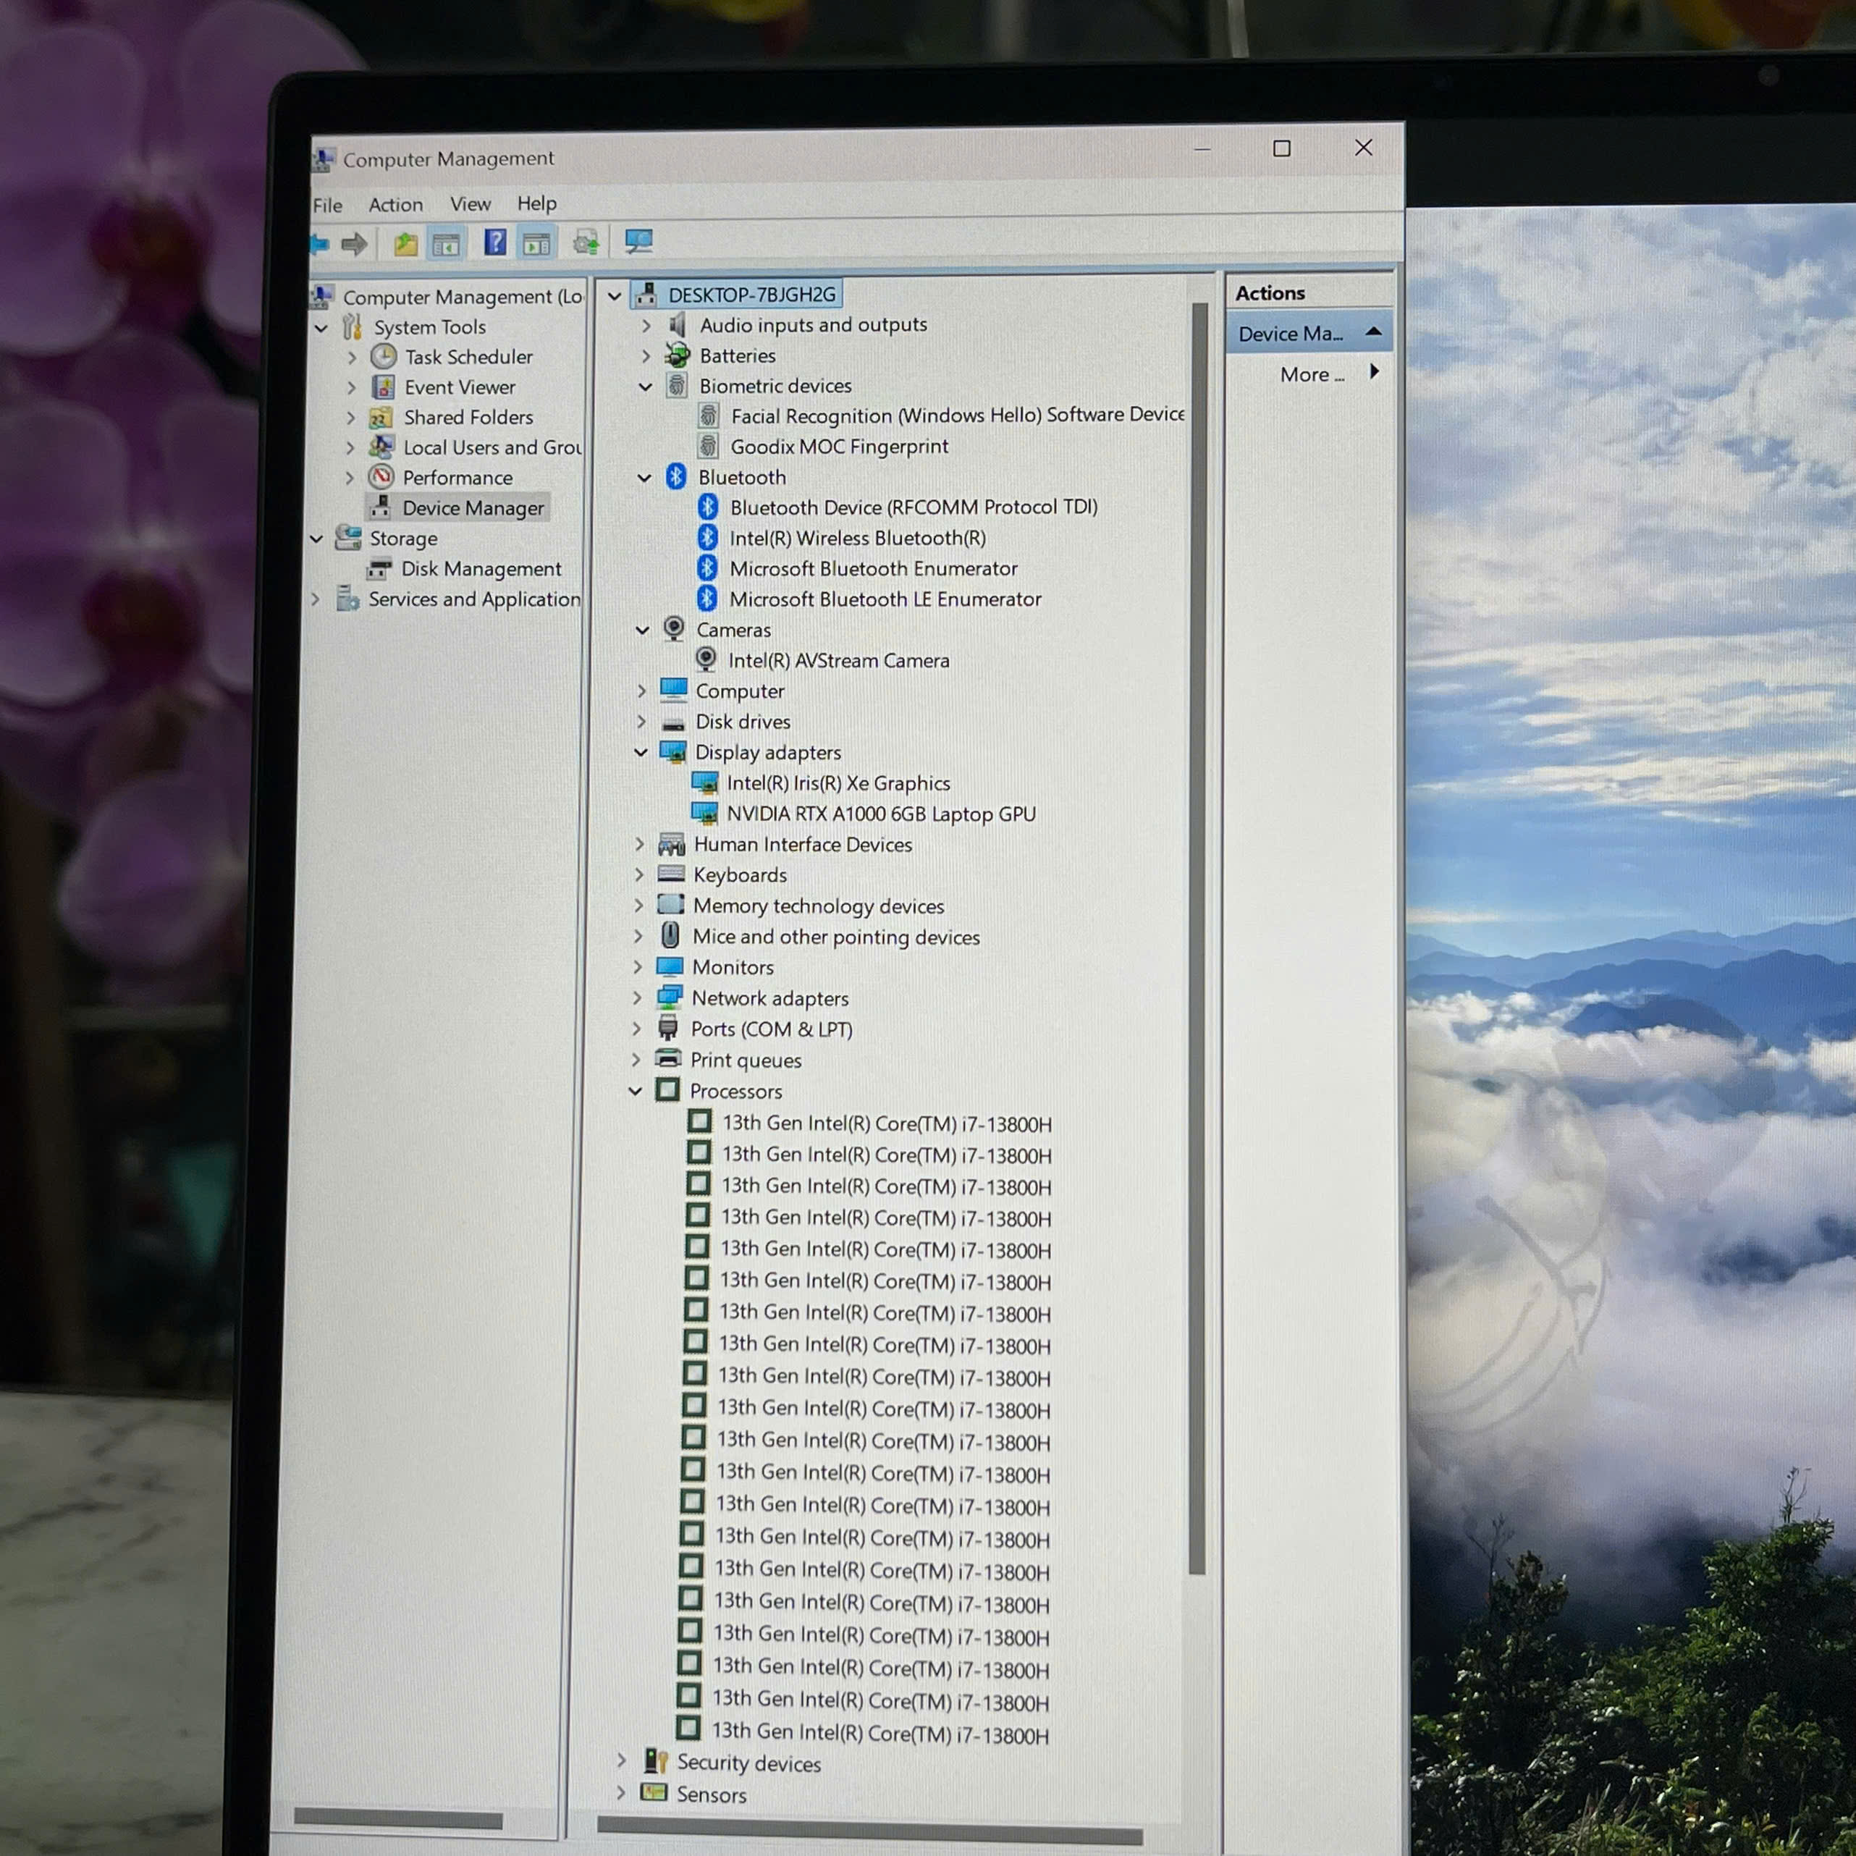Select the Computer device category

(740, 691)
